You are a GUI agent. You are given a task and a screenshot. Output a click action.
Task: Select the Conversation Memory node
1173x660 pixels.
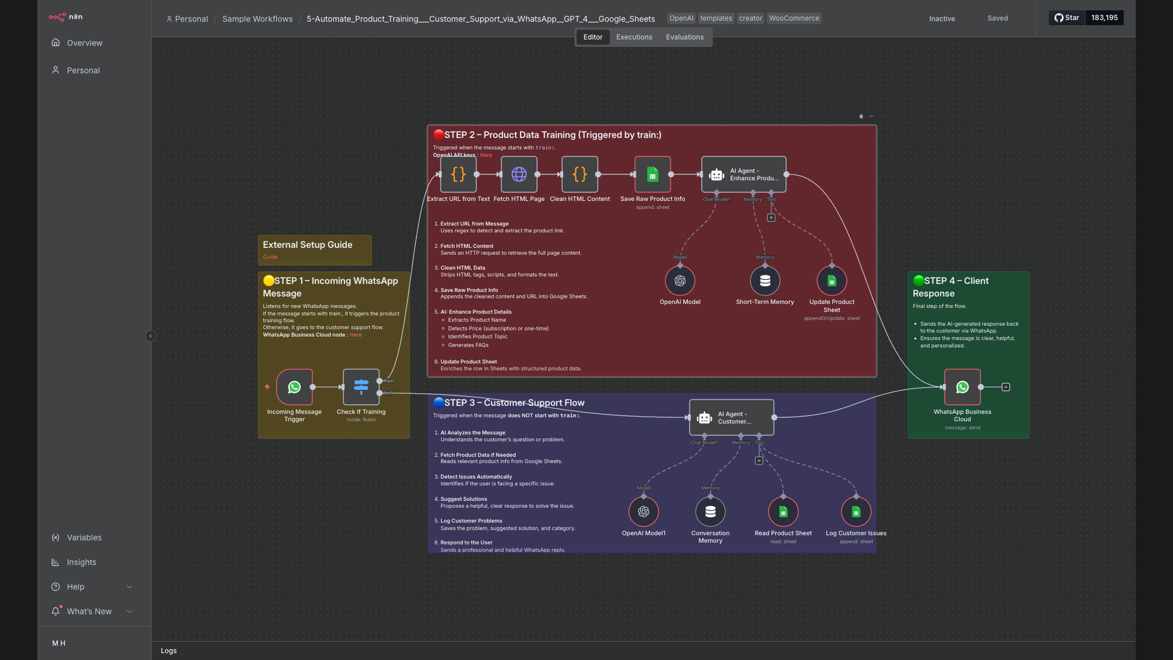[710, 512]
